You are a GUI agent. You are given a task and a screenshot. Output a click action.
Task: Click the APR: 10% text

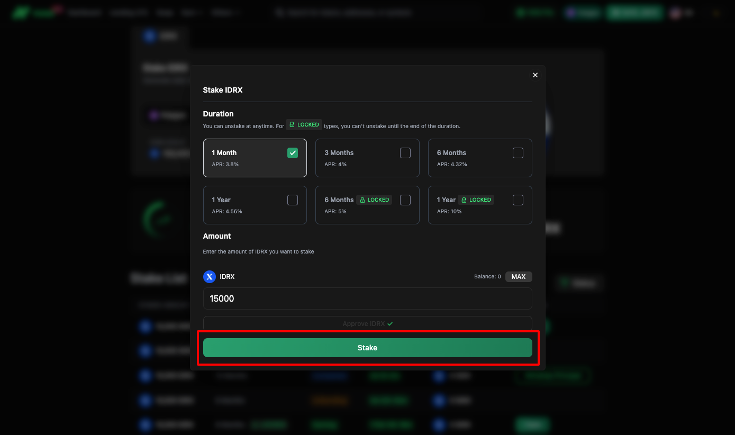(x=449, y=212)
